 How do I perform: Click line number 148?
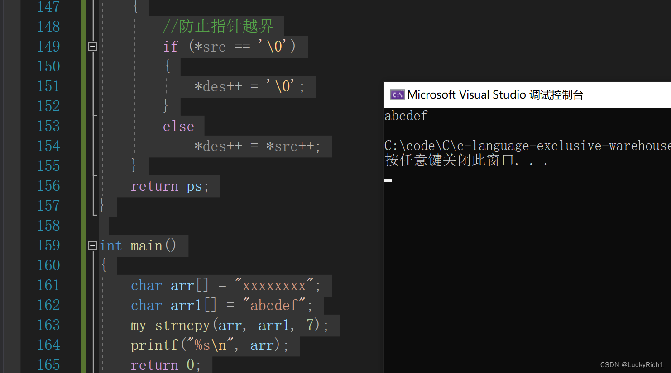[x=48, y=27]
